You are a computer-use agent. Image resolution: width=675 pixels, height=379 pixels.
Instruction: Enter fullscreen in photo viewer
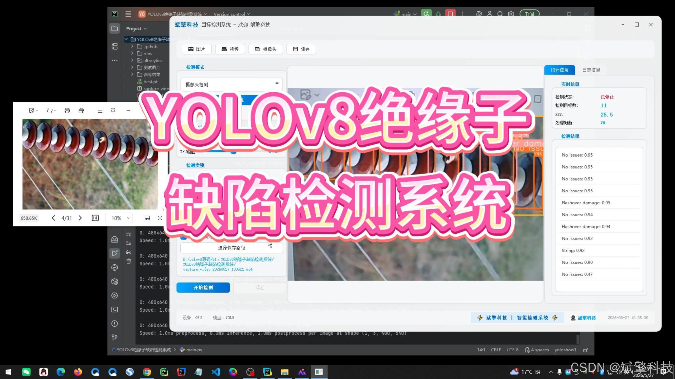click(x=160, y=218)
